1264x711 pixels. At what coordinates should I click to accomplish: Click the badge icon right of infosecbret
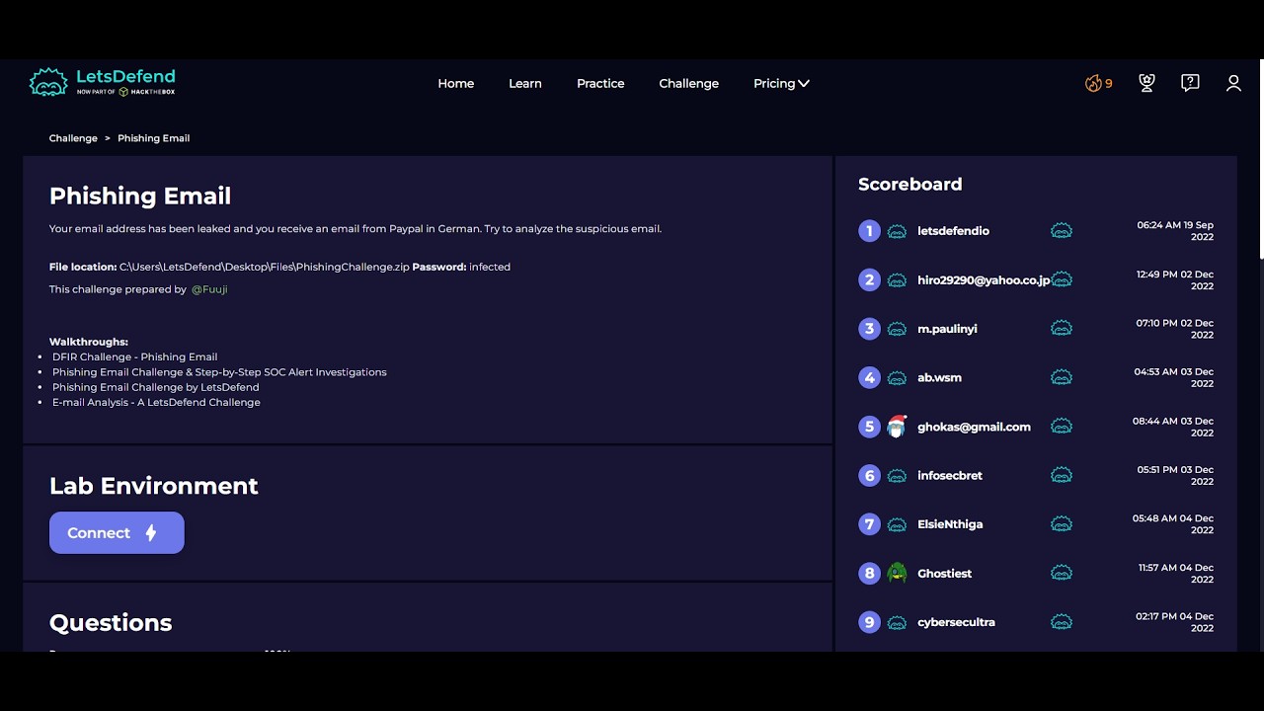pos(1062,475)
